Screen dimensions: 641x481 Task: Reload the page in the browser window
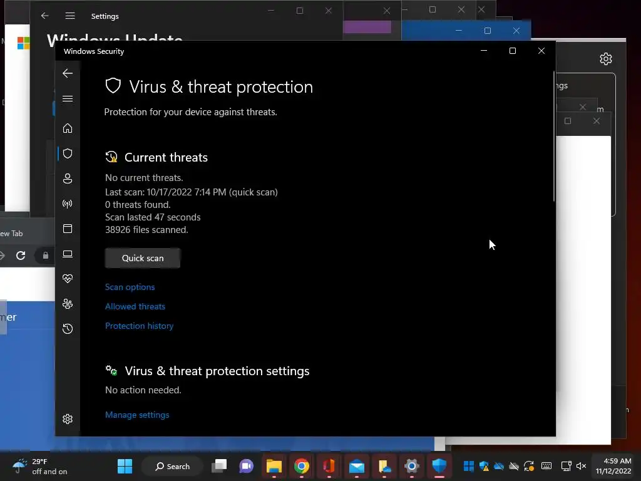tap(21, 256)
